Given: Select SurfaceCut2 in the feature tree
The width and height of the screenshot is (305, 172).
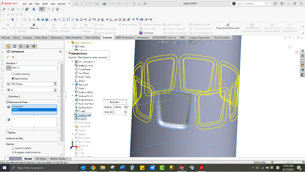Looking at the screenshot, I should click(x=83, y=115).
